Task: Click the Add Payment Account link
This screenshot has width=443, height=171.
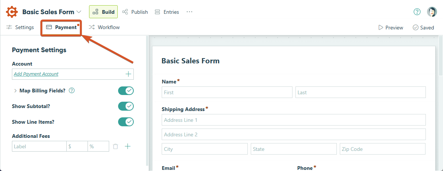Action: (x=36, y=74)
